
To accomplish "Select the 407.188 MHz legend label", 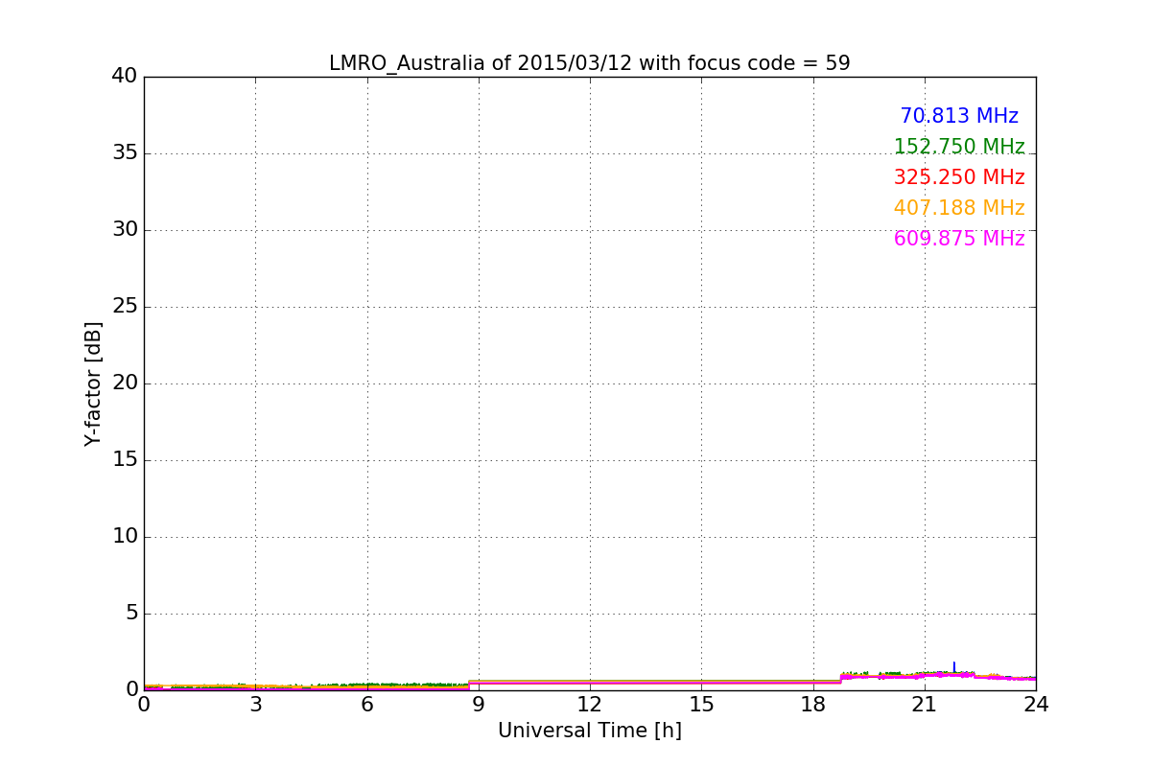I will [x=959, y=208].
